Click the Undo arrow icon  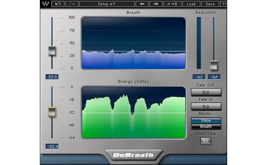58,4
